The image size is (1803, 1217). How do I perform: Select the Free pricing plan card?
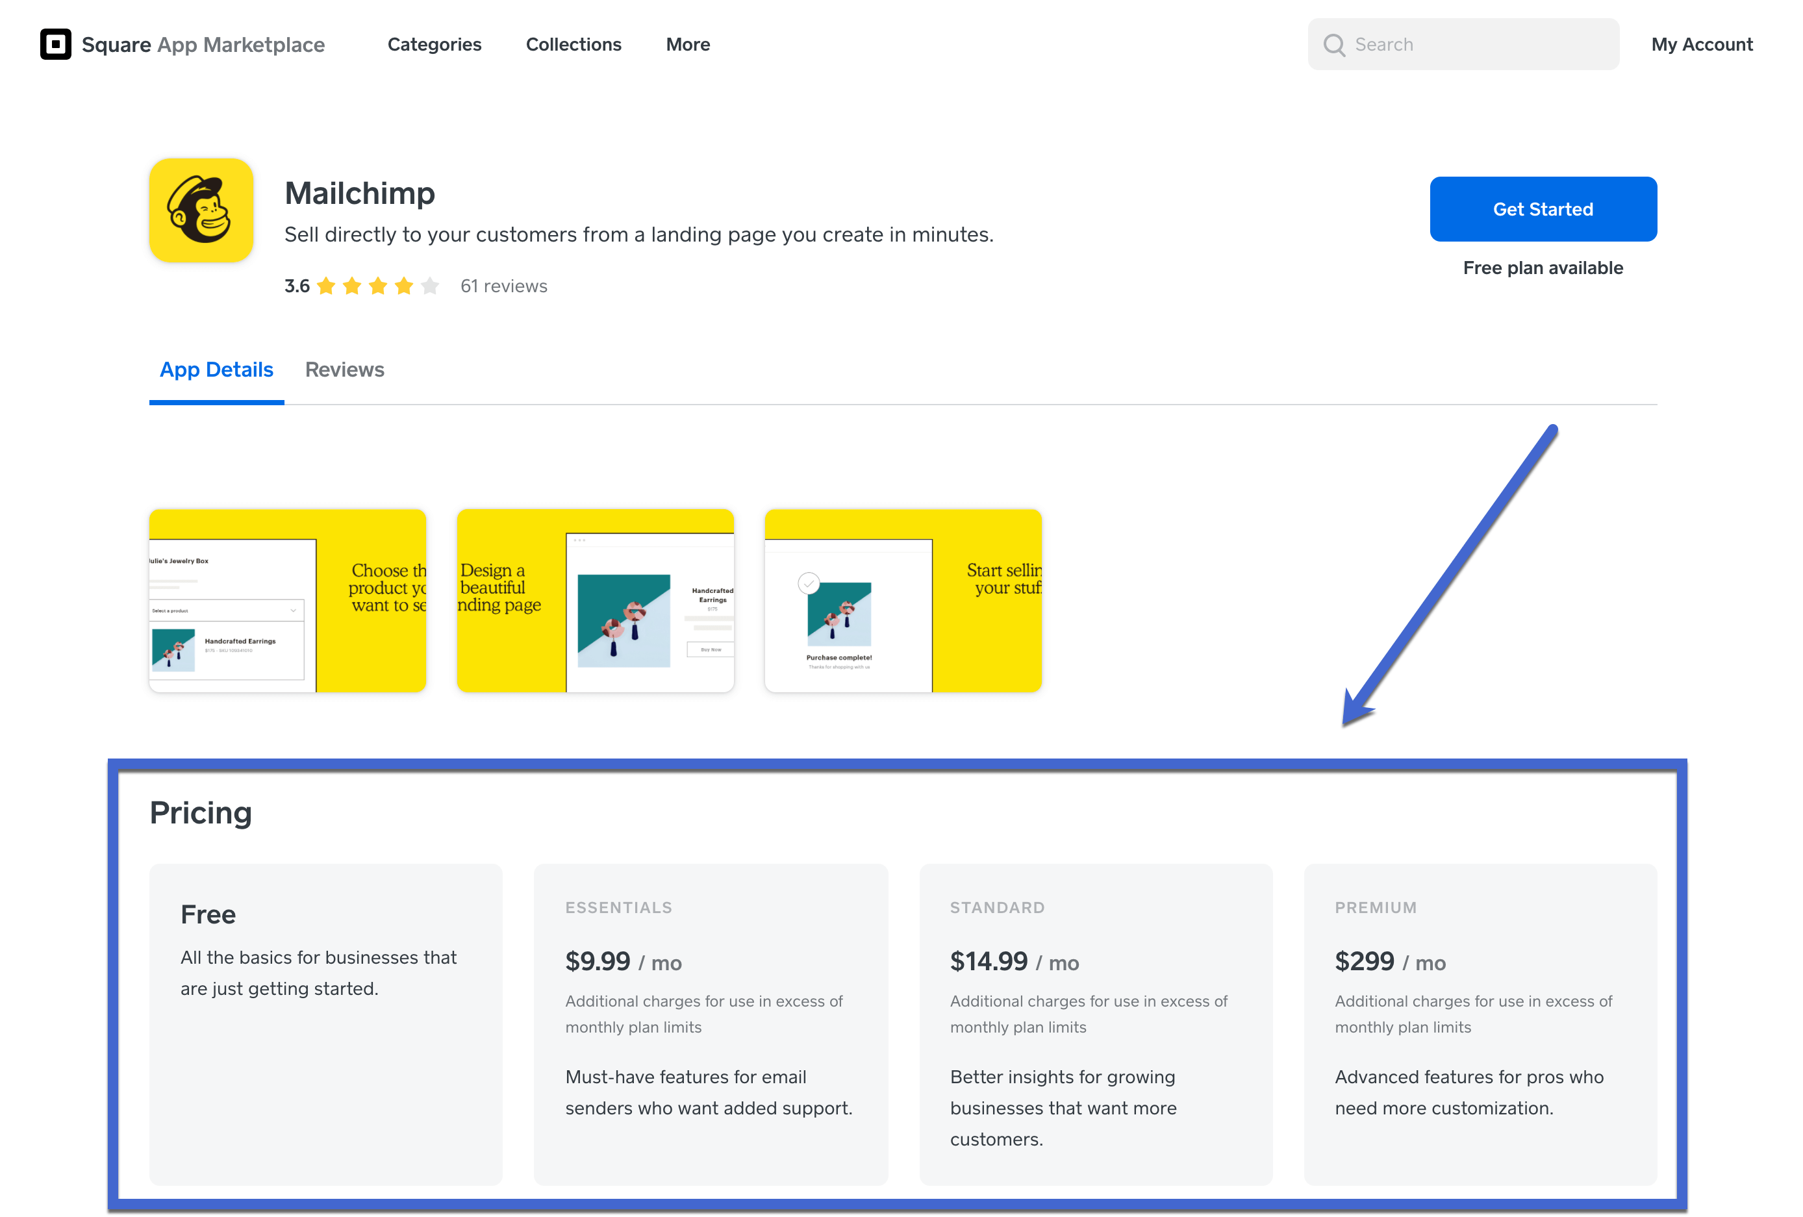coord(326,1023)
